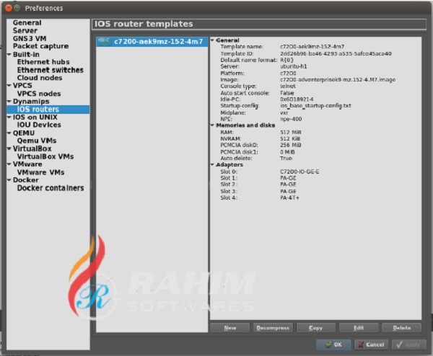Click the Decompress button
This screenshot has width=433, height=356.
pyautogui.click(x=273, y=328)
